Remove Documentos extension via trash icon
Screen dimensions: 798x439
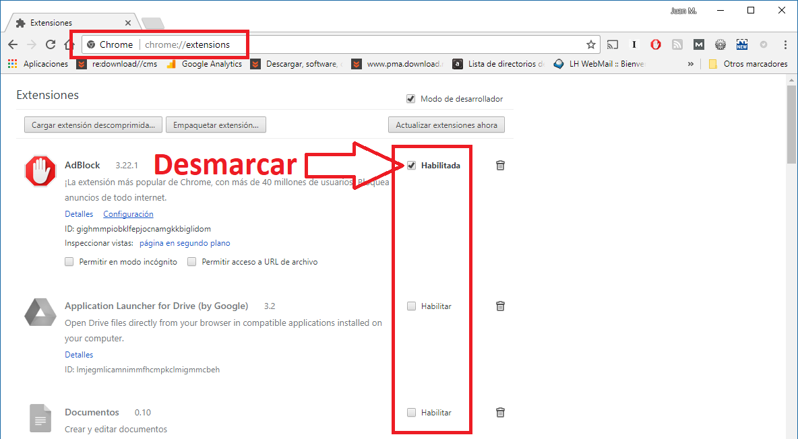500,412
